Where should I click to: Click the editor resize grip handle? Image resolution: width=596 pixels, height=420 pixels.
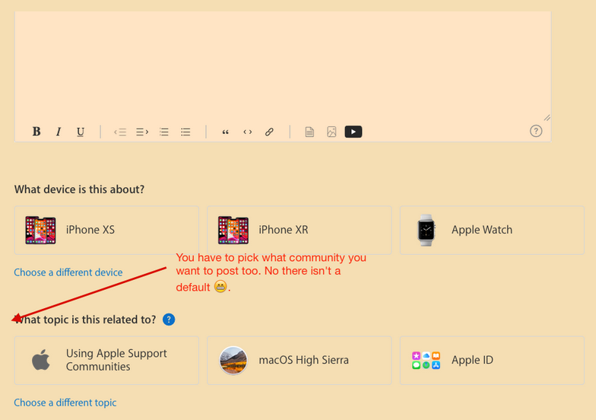tap(547, 118)
